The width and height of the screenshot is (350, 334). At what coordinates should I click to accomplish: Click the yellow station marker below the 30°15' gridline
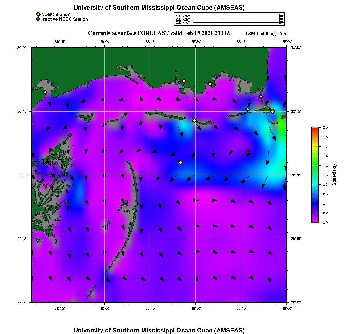pos(195,121)
